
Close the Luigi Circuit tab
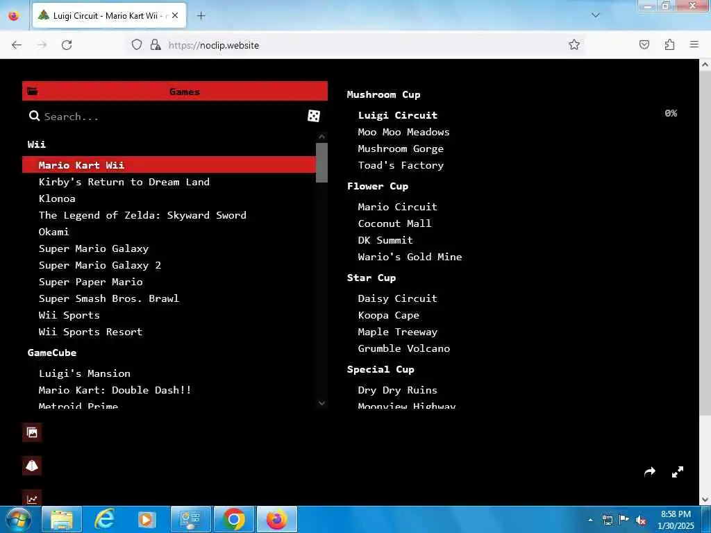click(x=175, y=15)
